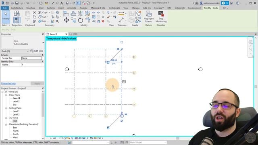Select Mirror - Draw Axis tool
The height and width of the screenshot is (145, 258).
point(87,13)
